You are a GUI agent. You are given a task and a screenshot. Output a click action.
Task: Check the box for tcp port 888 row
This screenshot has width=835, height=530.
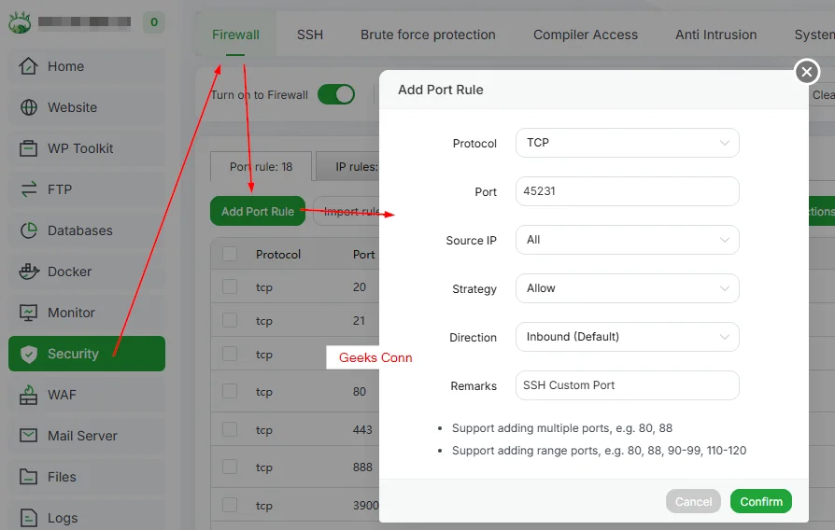(230, 467)
